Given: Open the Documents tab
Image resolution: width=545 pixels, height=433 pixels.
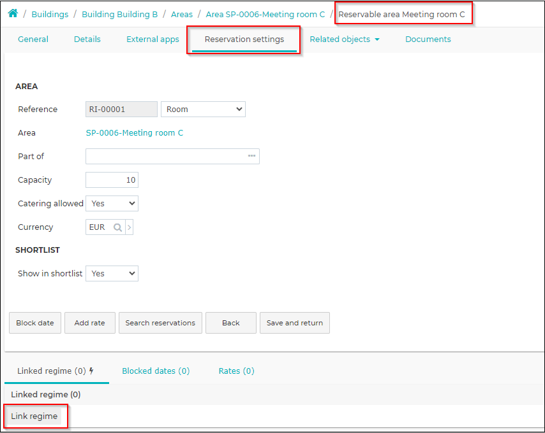Looking at the screenshot, I should [x=428, y=39].
